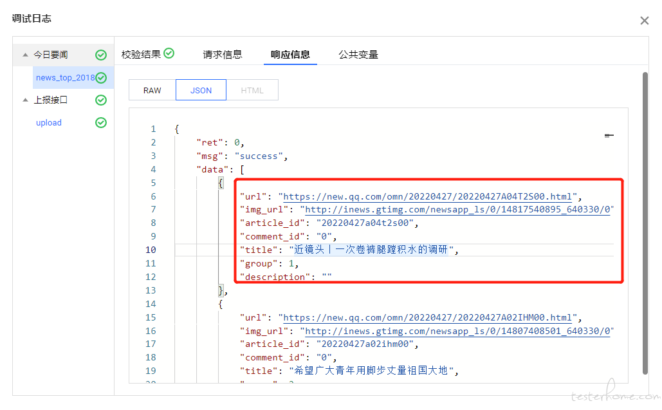This screenshot has height=410, width=662.
Task: Open the 20220427A02IHM00.html url link
Action: coord(427,318)
